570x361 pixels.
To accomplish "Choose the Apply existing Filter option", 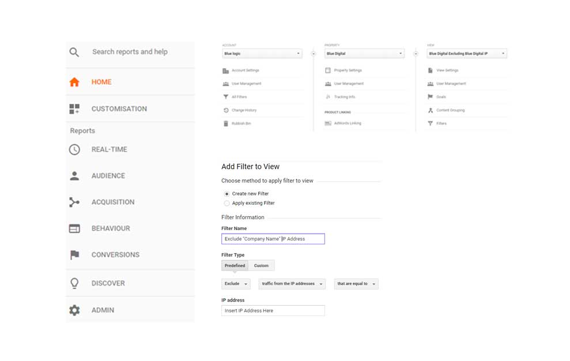I will coord(227,203).
